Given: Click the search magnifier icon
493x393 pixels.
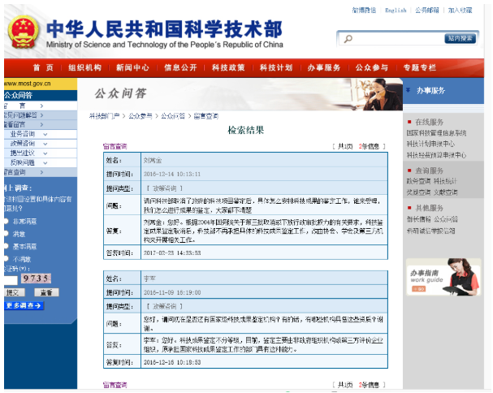Looking at the screenshot, I should click(348, 39).
